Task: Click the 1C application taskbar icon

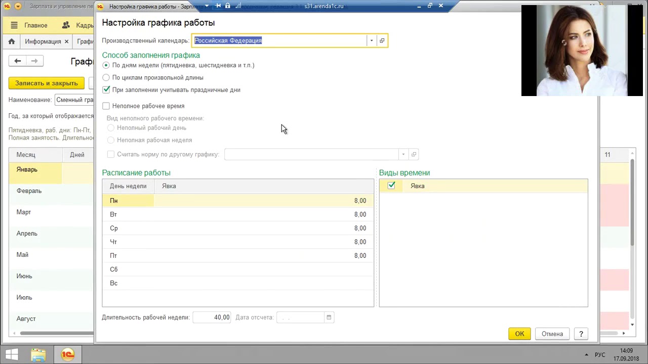Action: pyautogui.click(x=68, y=354)
